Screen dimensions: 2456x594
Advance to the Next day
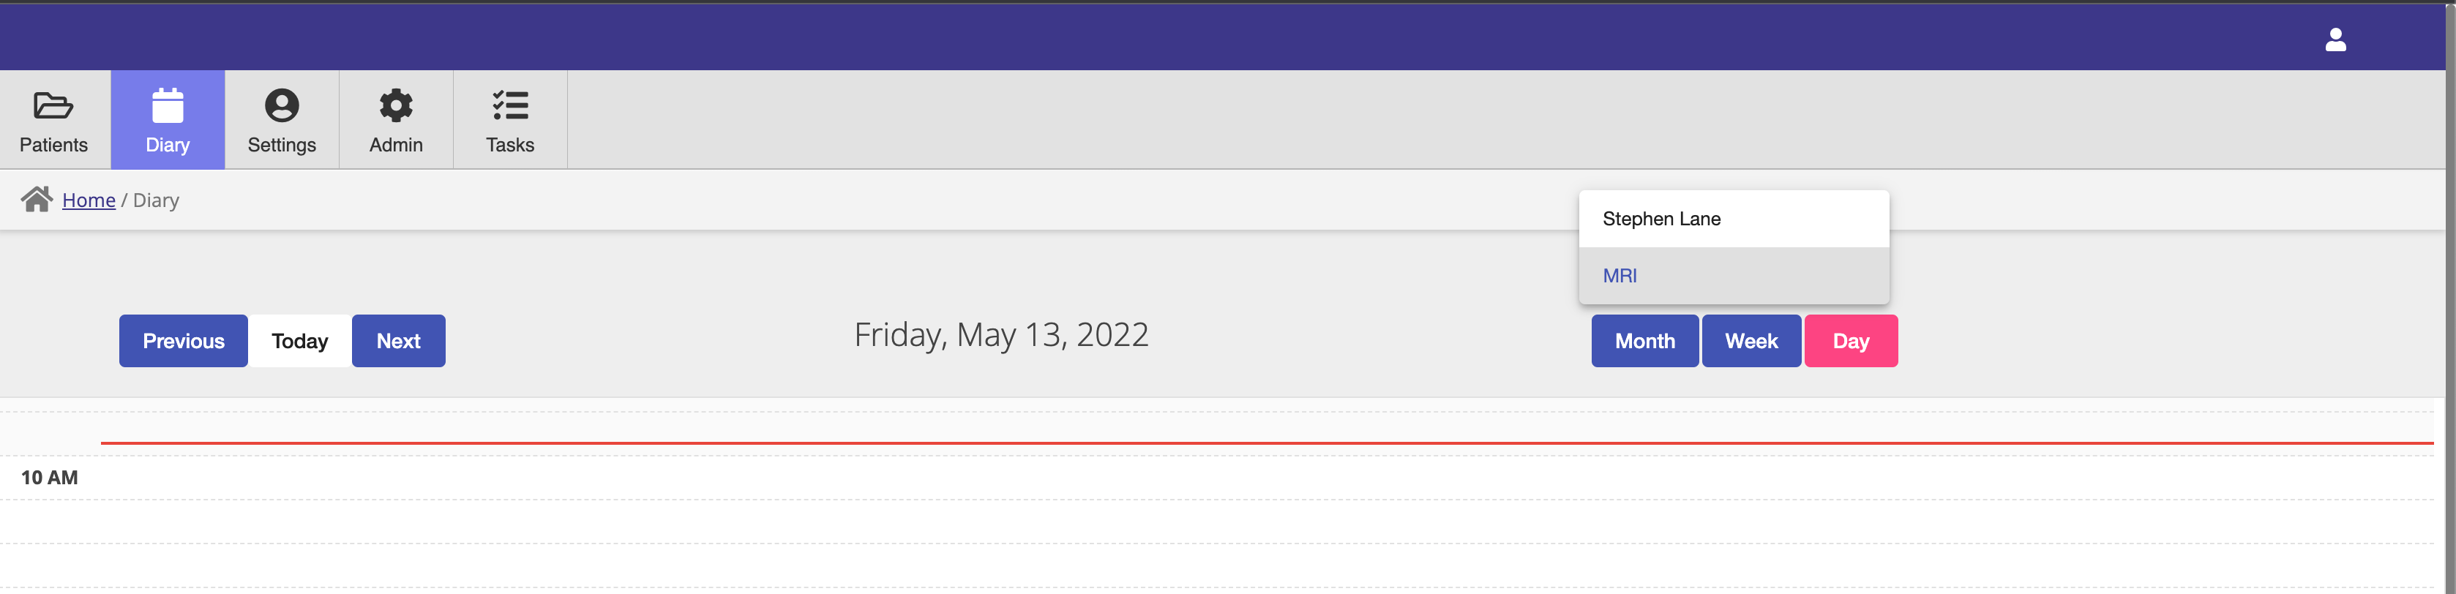coord(399,342)
